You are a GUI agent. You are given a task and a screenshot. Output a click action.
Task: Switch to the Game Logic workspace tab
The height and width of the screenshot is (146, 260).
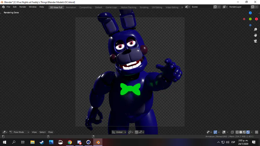tap(112, 7)
